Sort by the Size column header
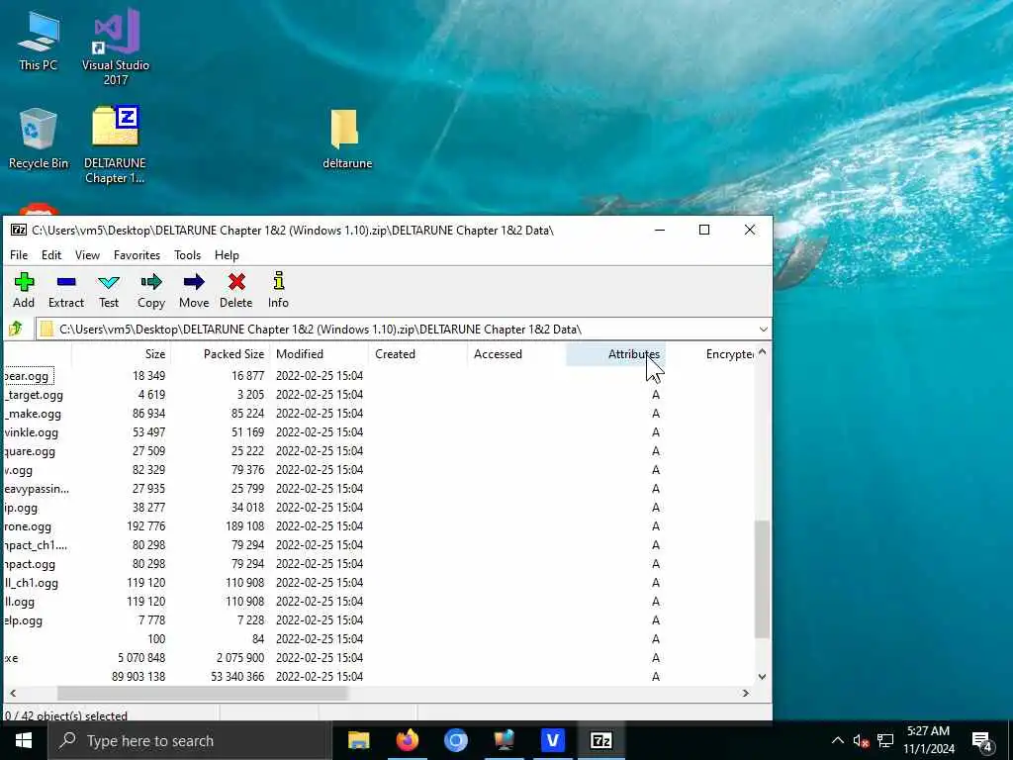Image resolution: width=1013 pixels, height=760 pixels. pyautogui.click(x=121, y=354)
